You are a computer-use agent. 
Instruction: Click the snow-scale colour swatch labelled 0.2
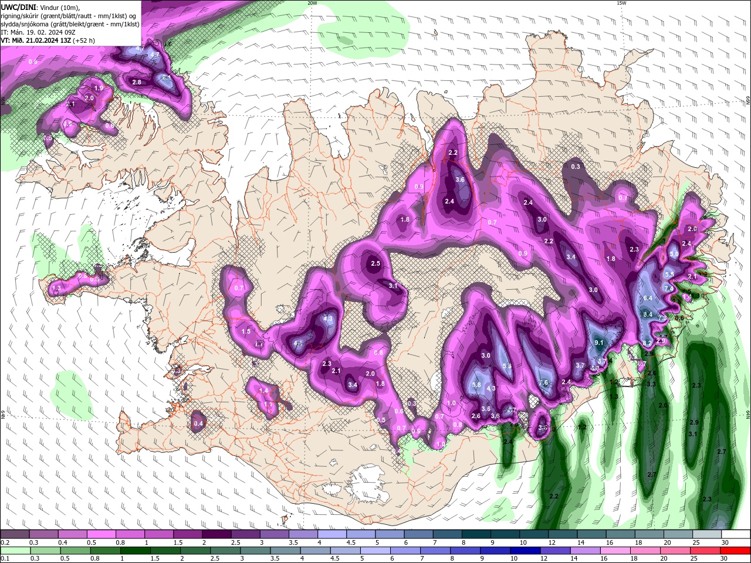(x=15, y=534)
